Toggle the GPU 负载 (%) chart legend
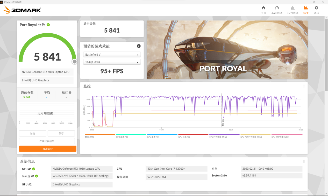Image resolution: width=328 pixels, height=196 pixels. tap(193, 136)
